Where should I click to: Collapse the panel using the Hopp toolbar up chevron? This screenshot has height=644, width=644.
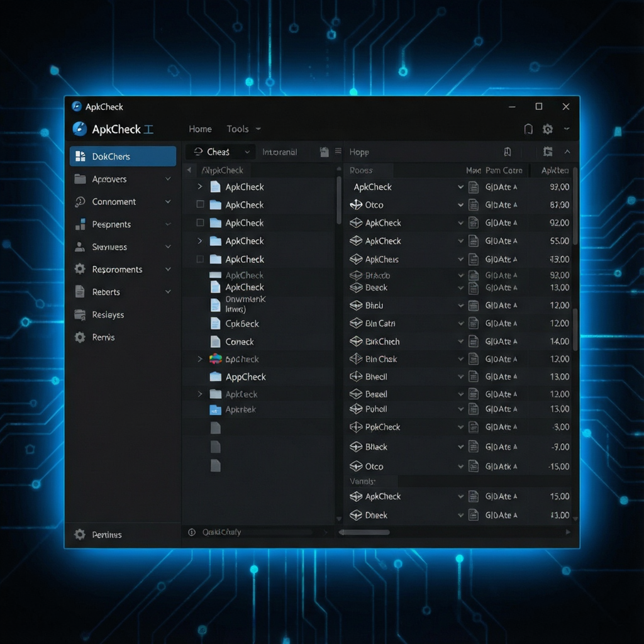(x=567, y=152)
